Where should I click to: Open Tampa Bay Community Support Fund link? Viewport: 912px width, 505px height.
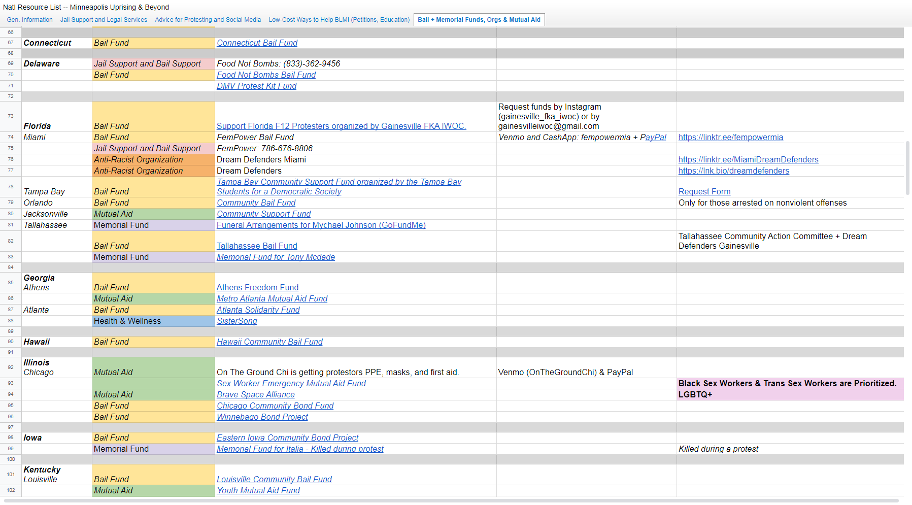[339, 187]
